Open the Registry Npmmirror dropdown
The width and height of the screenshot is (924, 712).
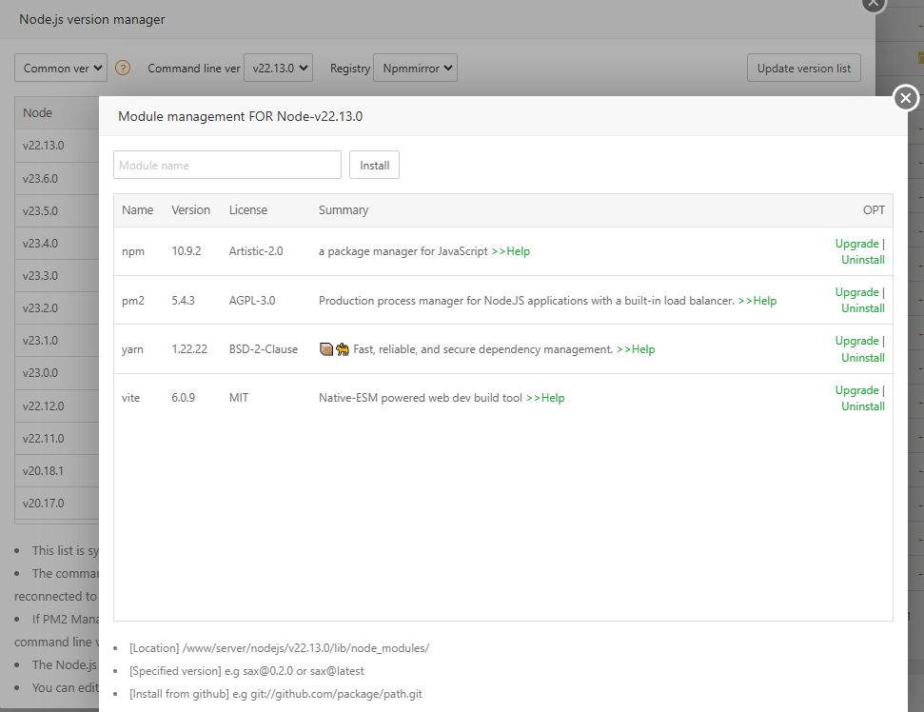point(415,69)
